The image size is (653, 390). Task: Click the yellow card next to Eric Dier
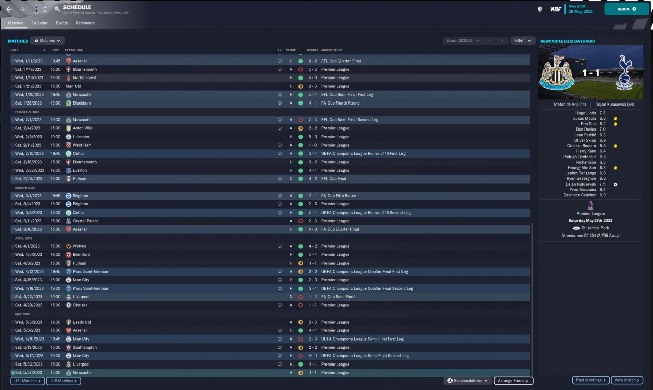point(616,124)
